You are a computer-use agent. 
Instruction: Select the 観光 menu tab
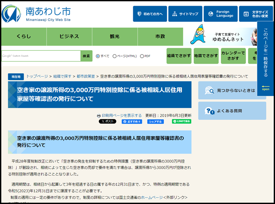point(115,37)
